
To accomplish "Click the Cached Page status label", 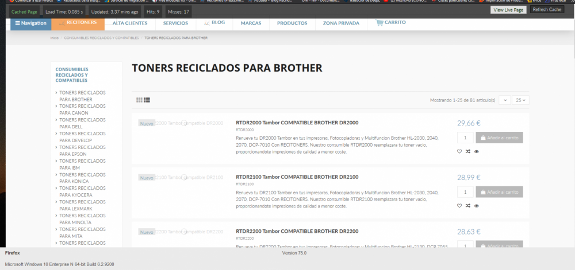I will click(x=24, y=11).
